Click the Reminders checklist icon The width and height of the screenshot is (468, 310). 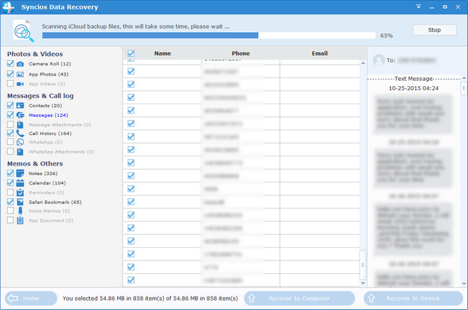(20, 192)
